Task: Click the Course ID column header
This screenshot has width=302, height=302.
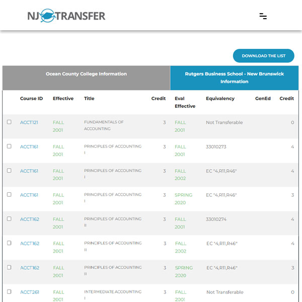Action: pyautogui.click(x=31, y=99)
